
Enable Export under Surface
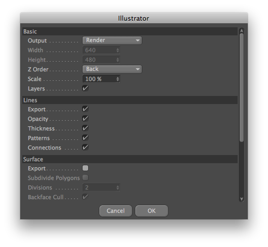point(85,168)
